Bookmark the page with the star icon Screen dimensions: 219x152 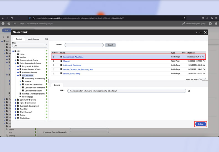coord(184,18)
